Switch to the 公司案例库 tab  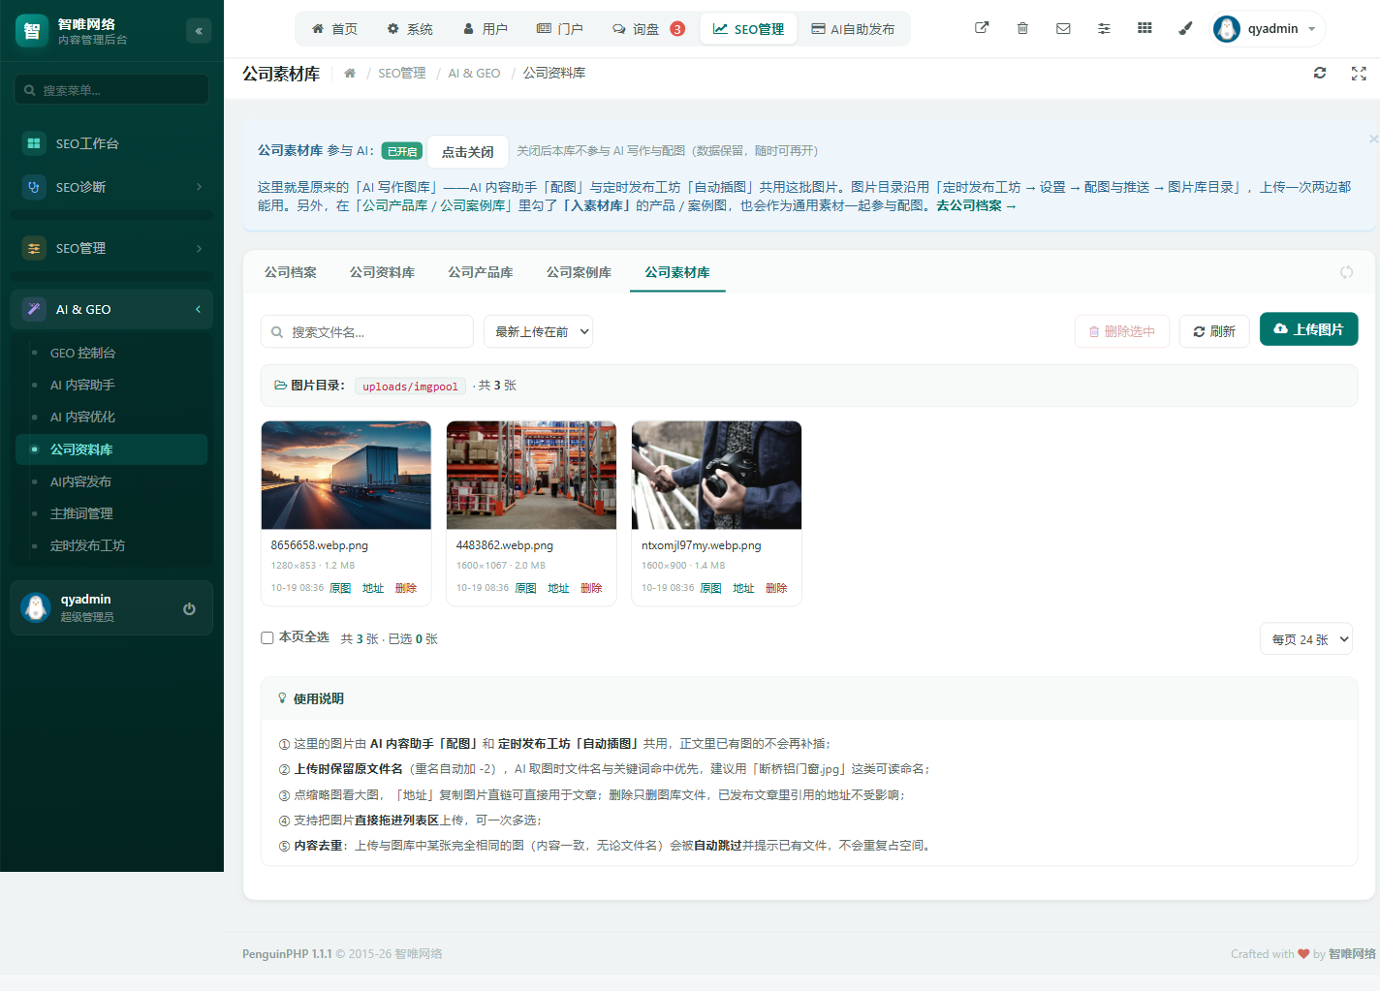[579, 272]
